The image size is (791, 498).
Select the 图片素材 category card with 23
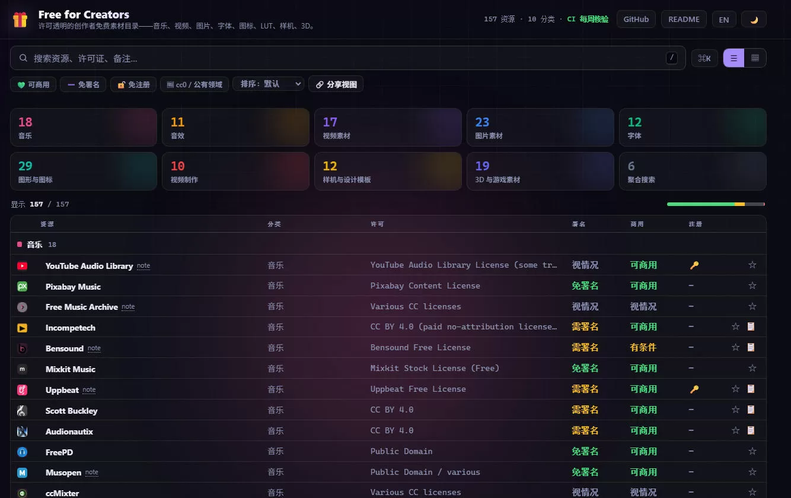click(x=540, y=127)
